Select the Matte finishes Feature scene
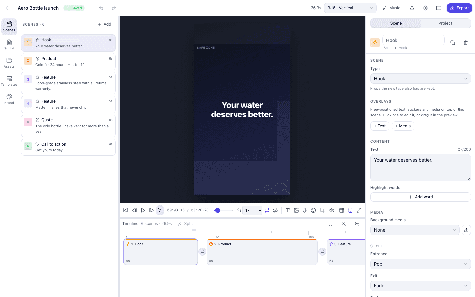 coord(68,104)
